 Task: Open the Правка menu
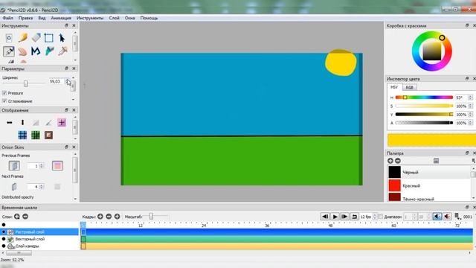[25, 18]
